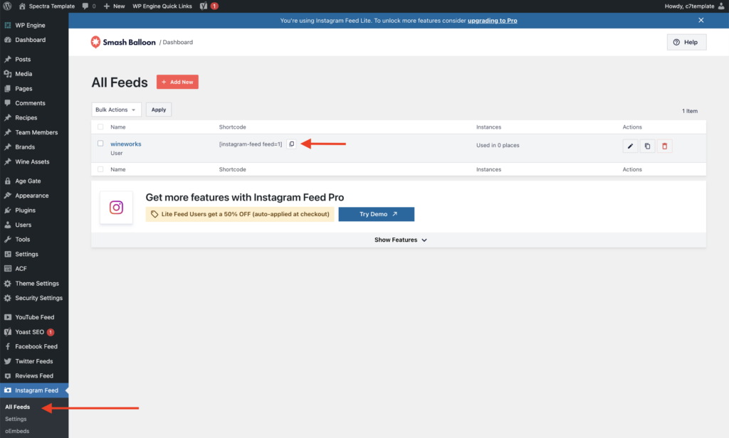Toggle select-all checkbox in table header
729x438 pixels.
[100, 127]
